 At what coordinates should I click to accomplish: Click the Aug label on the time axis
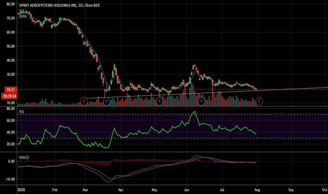[257, 190]
